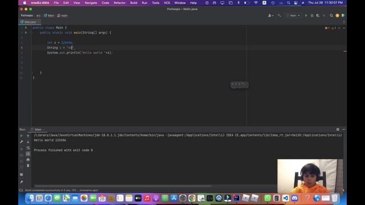365x205 pixels.
Task: Open WhatsApp from the Dock
Action: click(x=267, y=198)
